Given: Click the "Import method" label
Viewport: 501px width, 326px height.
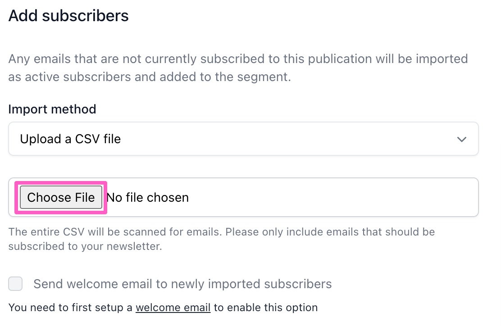Looking at the screenshot, I should click(x=52, y=109).
